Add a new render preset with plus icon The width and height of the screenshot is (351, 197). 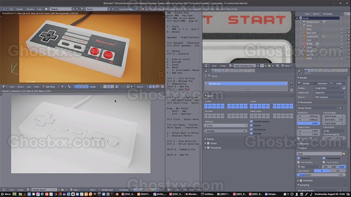340,108
